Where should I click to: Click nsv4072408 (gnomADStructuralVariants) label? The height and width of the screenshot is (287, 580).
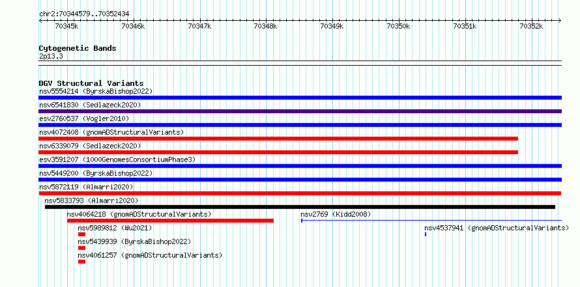pos(111,132)
